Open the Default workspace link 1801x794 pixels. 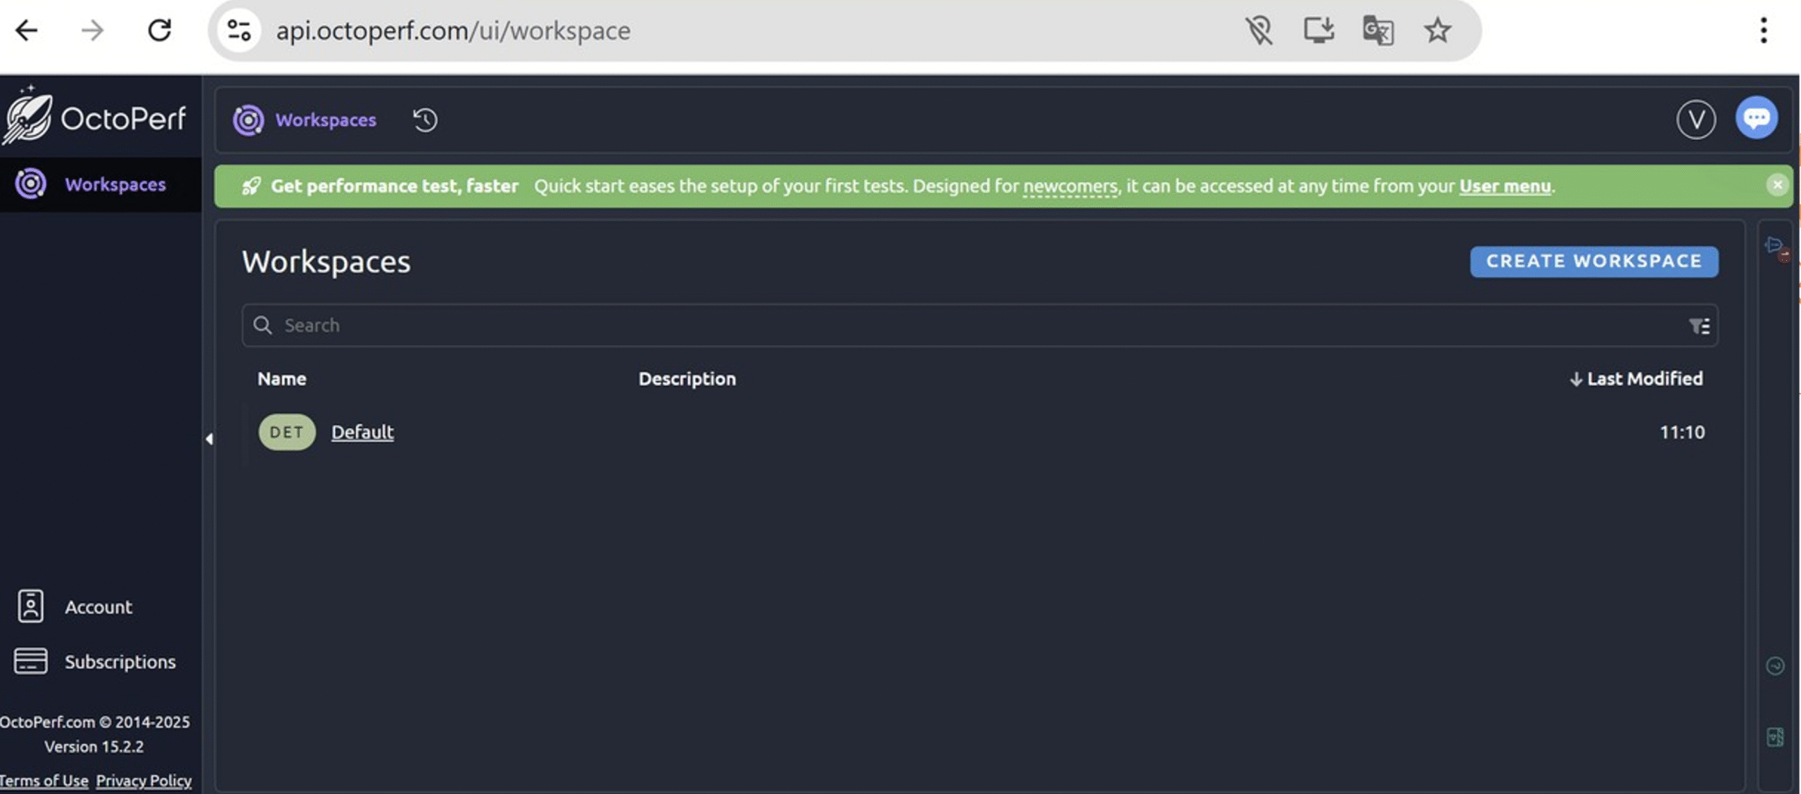(362, 432)
